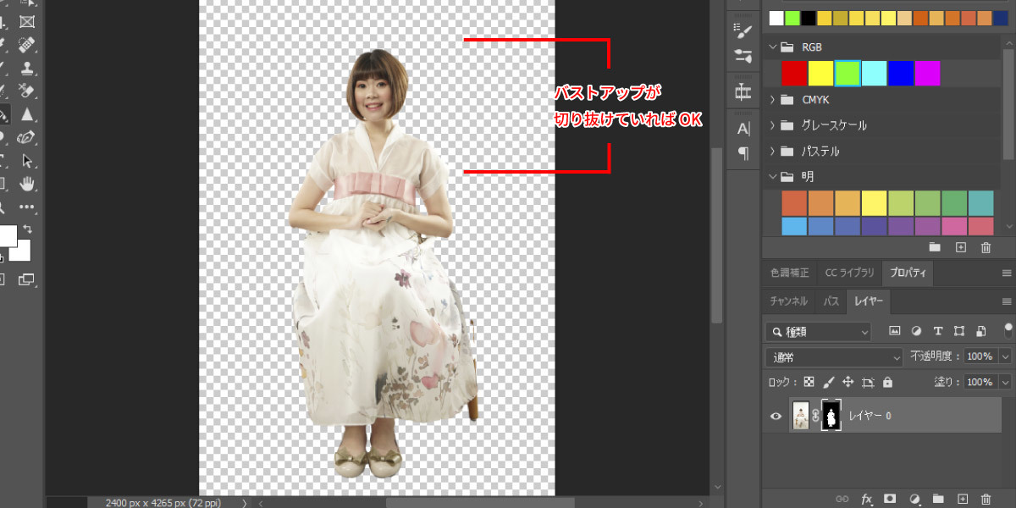Switch to the 色調補正 tab
The width and height of the screenshot is (1016, 508).
coord(789,273)
